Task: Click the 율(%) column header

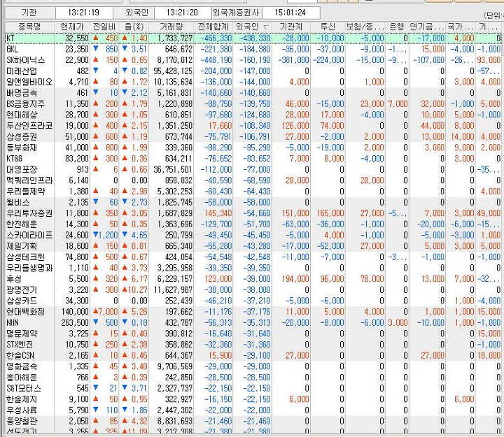Action: point(134,27)
